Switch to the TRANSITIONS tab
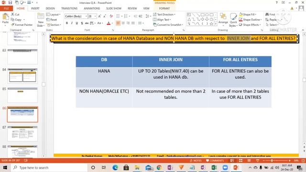The width and height of the screenshot is (306, 172). coord(69,9)
